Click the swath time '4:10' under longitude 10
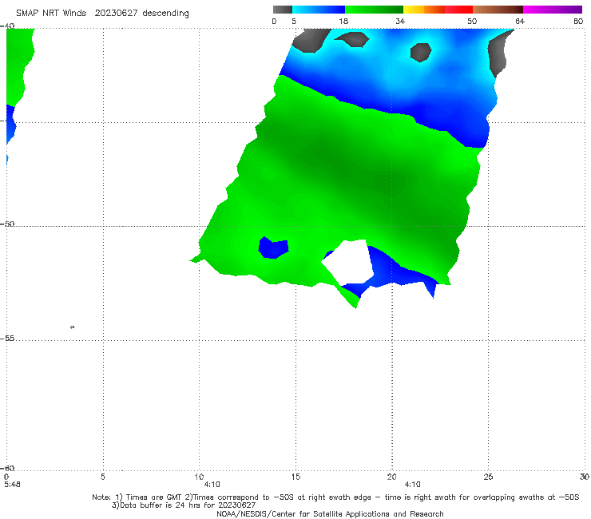 [x=212, y=485]
